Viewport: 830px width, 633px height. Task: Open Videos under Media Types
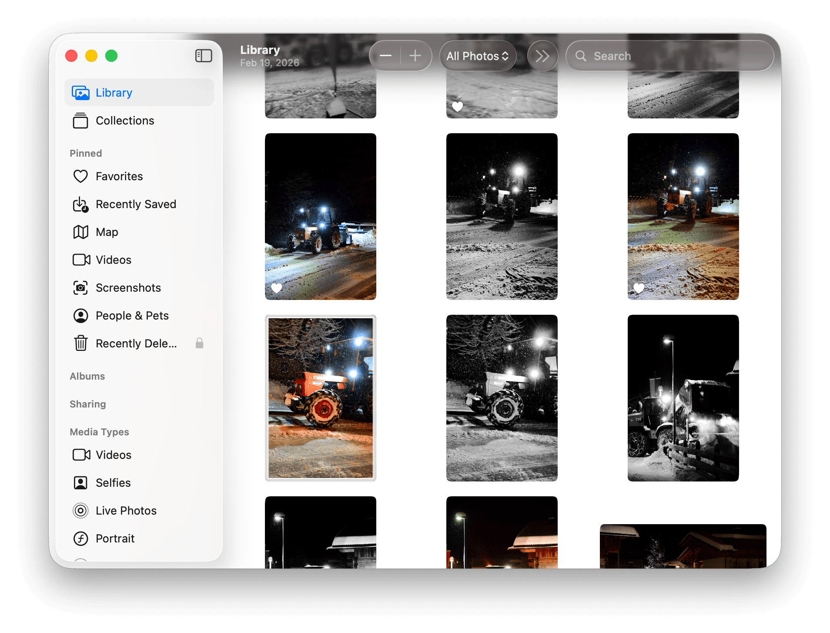(113, 455)
